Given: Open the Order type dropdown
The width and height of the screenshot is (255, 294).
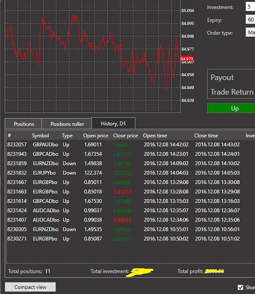Looking at the screenshot, I should point(250,32).
